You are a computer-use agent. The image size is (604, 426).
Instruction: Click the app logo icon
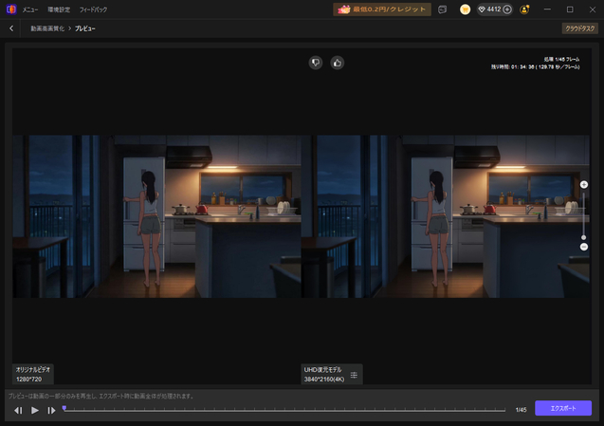coord(11,9)
